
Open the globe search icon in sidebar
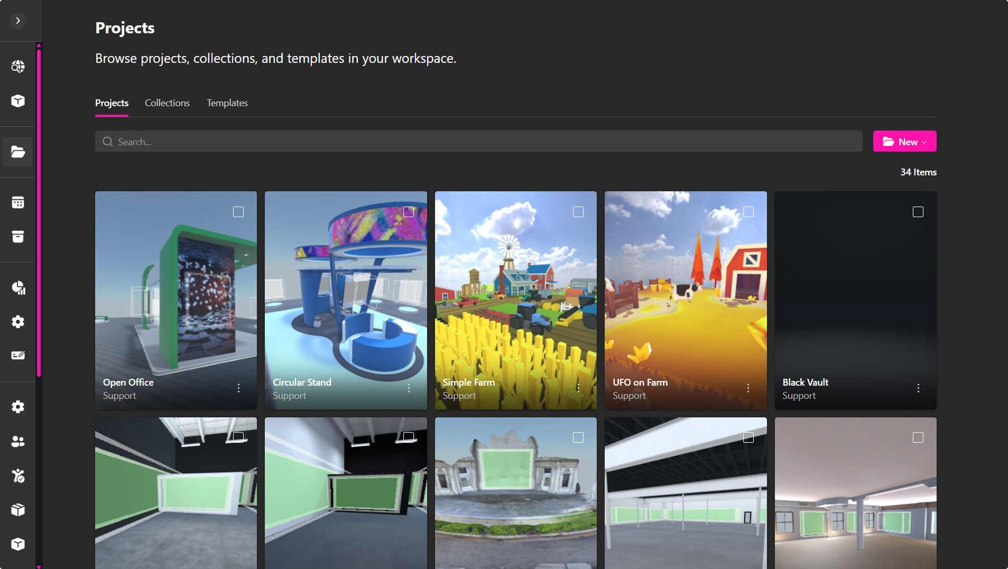point(18,66)
